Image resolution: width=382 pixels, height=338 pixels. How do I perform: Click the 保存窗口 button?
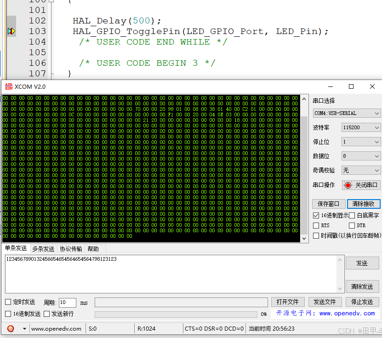pos(329,204)
